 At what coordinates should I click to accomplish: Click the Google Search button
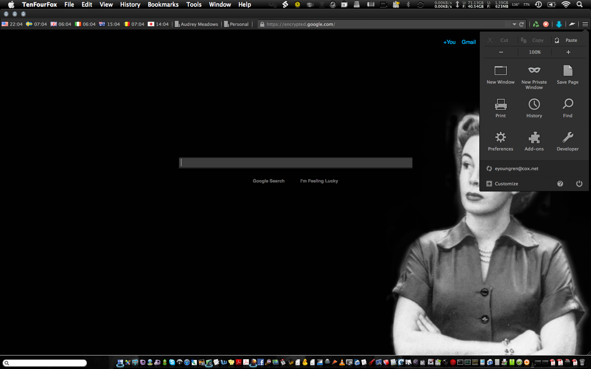pos(268,181)
